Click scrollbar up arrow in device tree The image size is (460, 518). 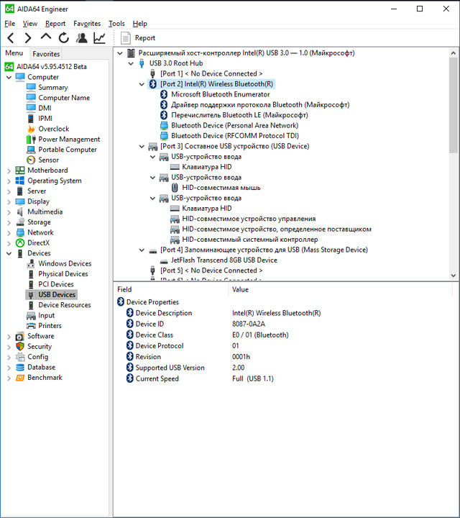pyautogui.click(x=454, y=53)
